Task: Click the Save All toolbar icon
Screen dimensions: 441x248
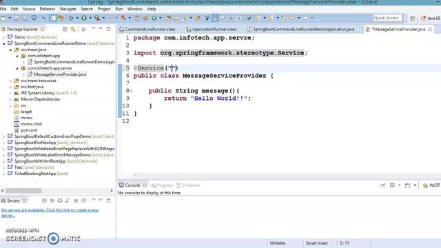Action: [x=25, y=18]
